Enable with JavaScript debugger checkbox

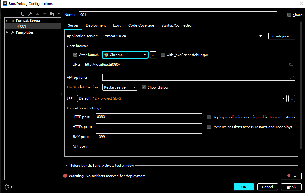pyautogui.click(x=163, y=55)
